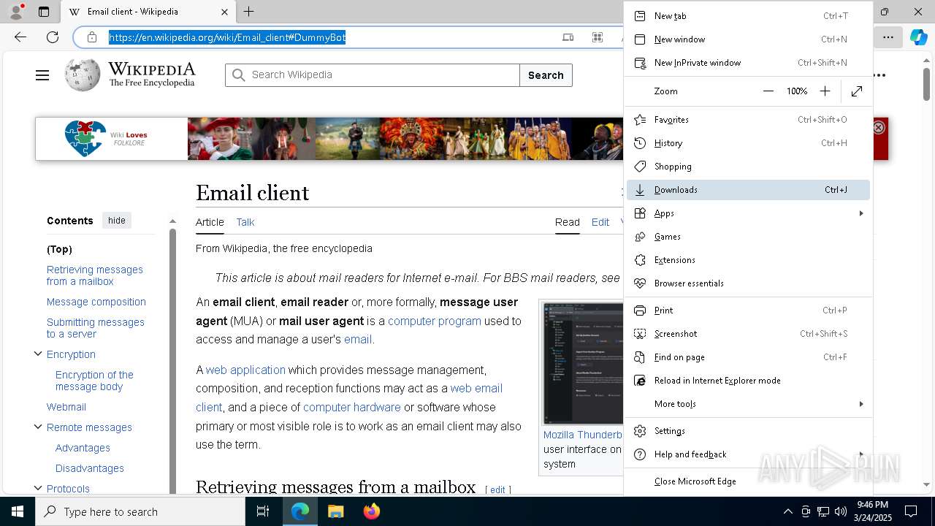935x526 pixels.
Task: Open network status in system tray
Action: pos(823,511)
